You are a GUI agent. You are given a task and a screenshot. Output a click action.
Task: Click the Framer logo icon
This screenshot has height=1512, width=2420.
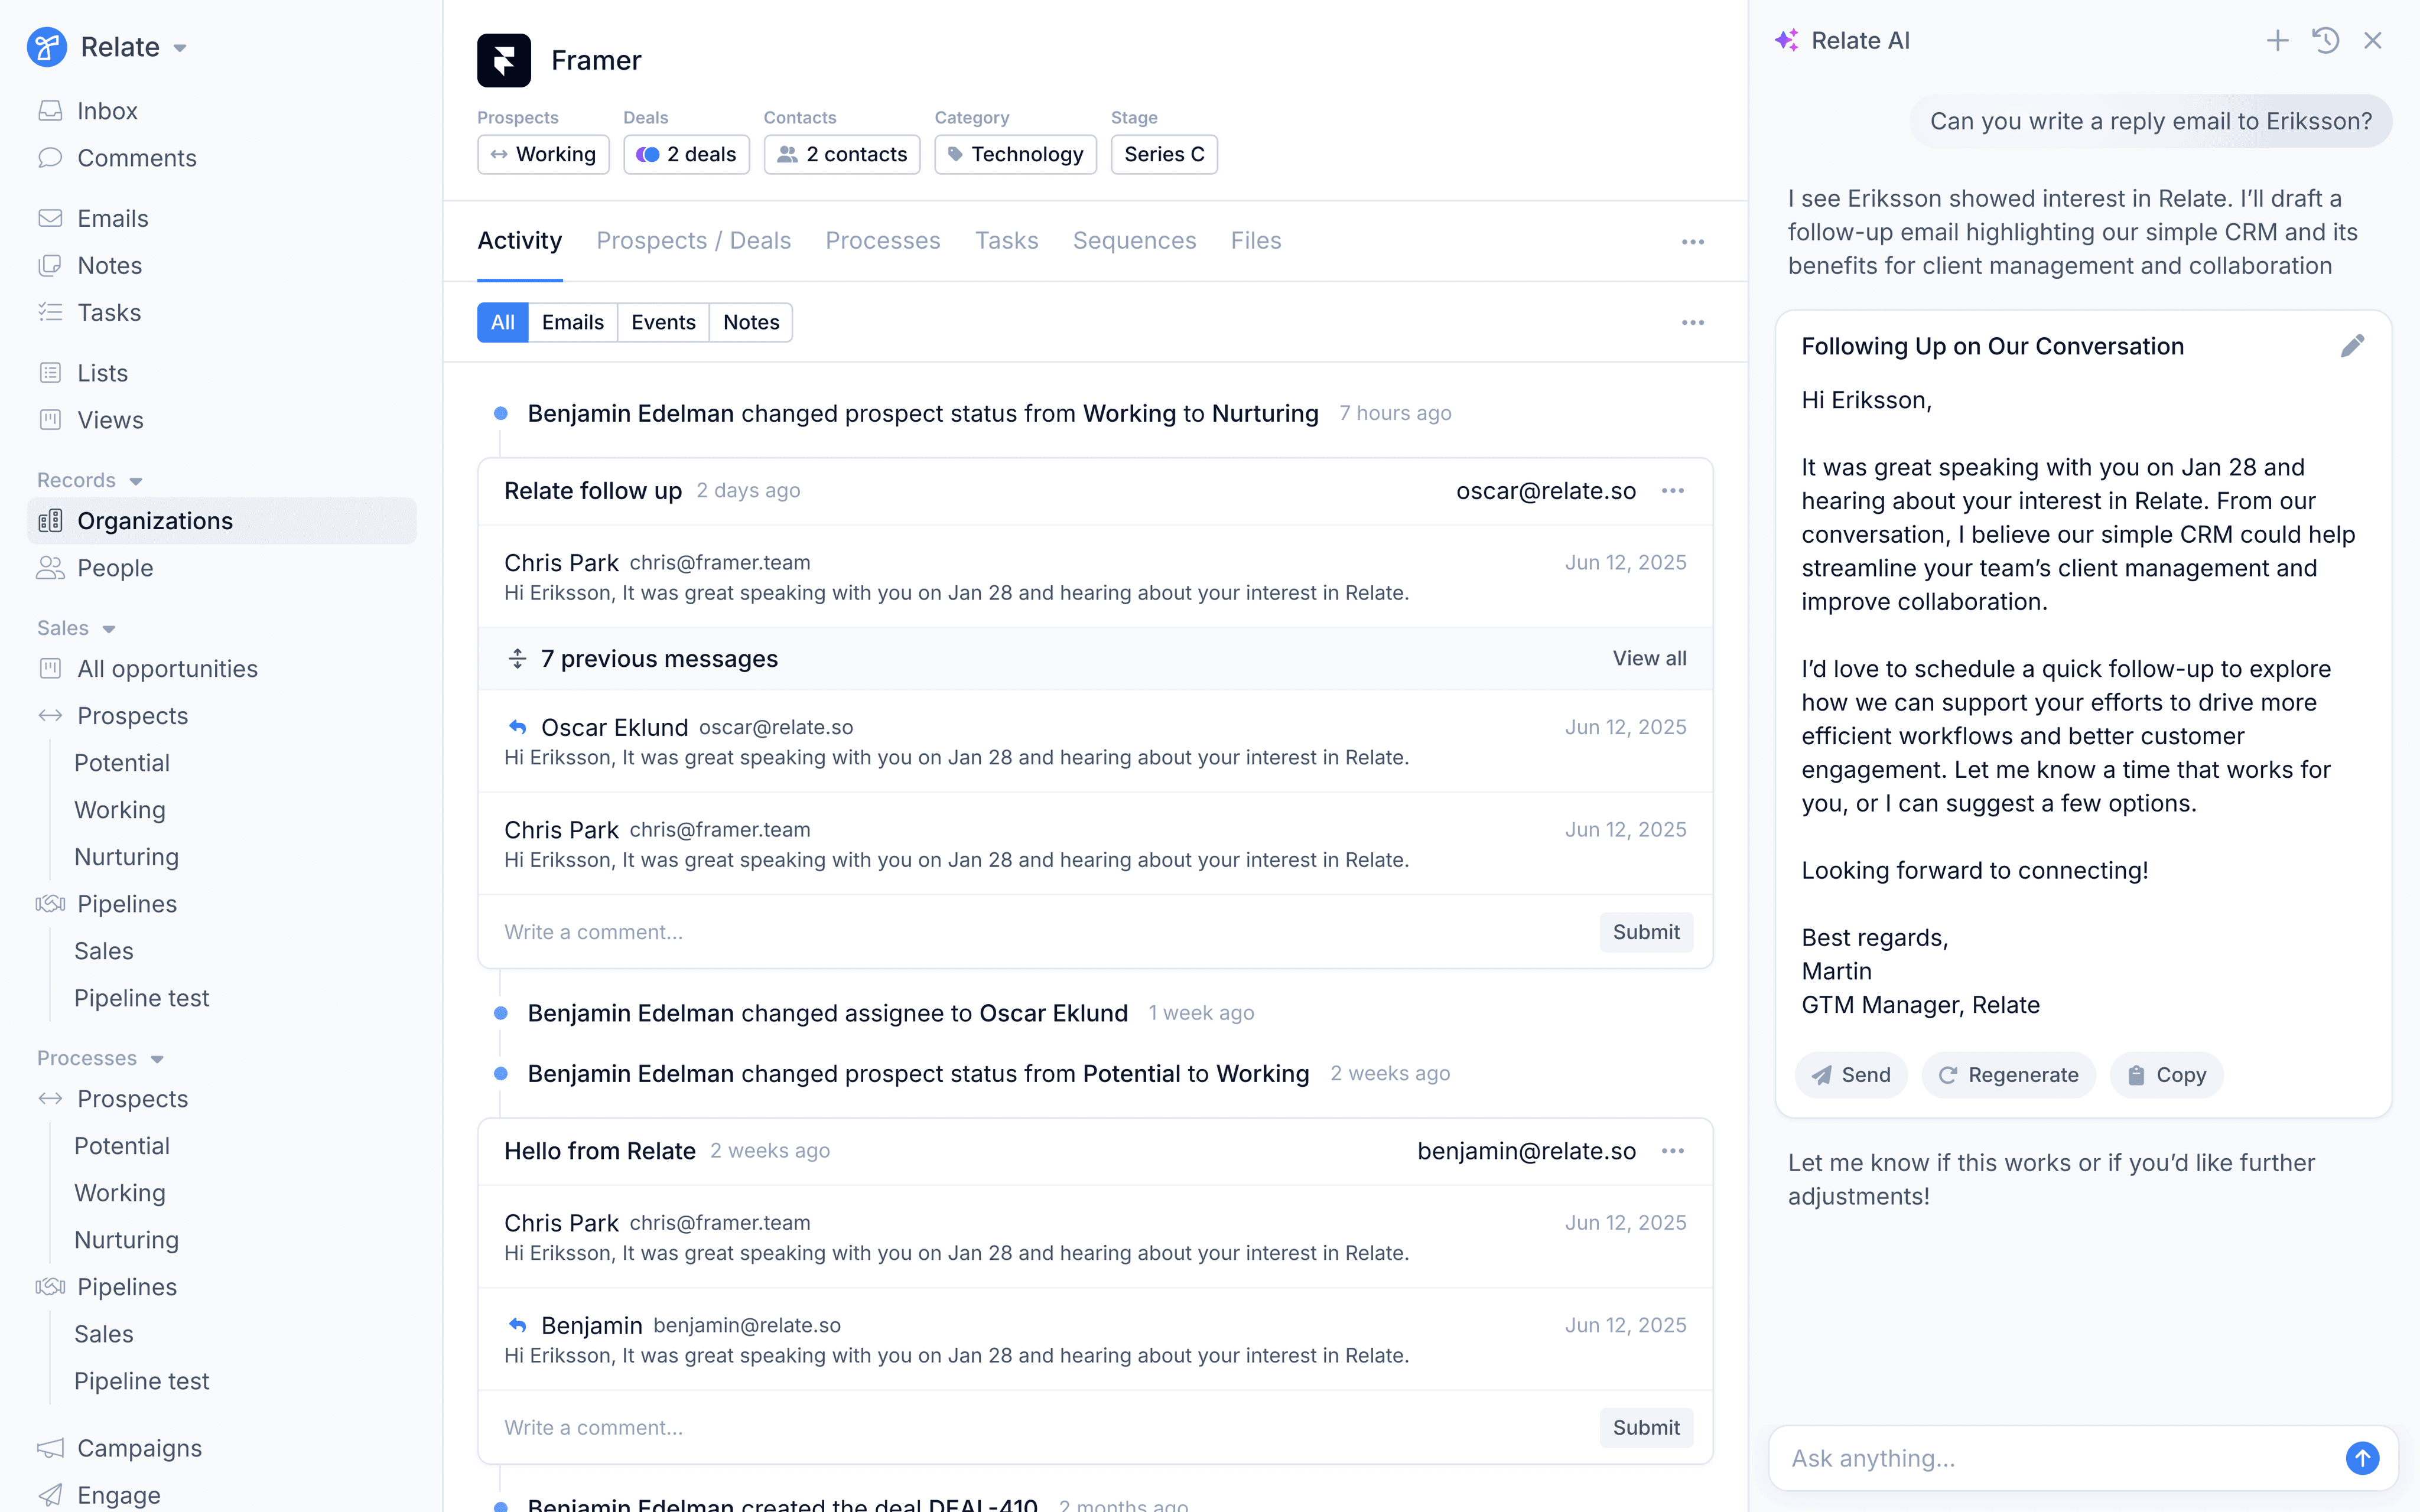(x=504, y=60)
